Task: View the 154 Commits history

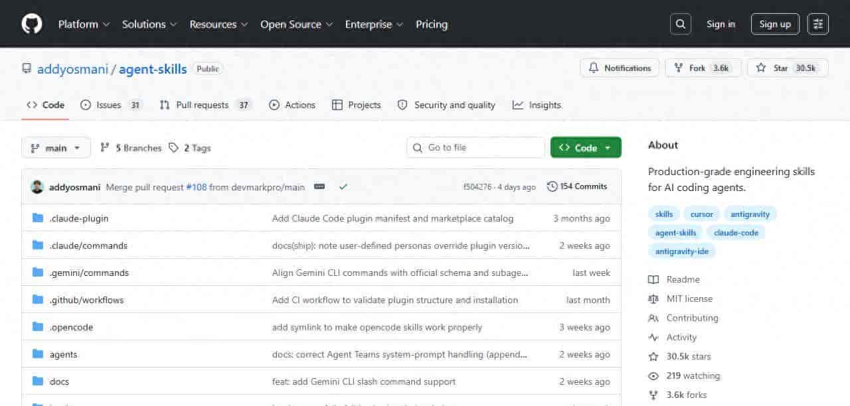Action: pos(577,186)
